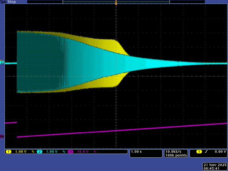Click the record view bar at top
This screenshot has width=228, height=171.
pyautogui.click(x=116, y=2)
